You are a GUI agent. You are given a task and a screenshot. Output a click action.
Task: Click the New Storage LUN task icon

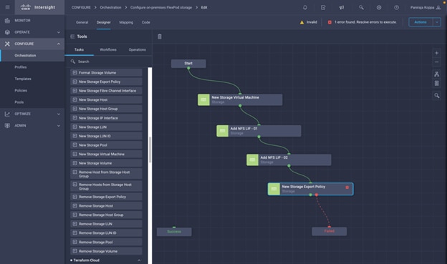[x=74, y=127]
